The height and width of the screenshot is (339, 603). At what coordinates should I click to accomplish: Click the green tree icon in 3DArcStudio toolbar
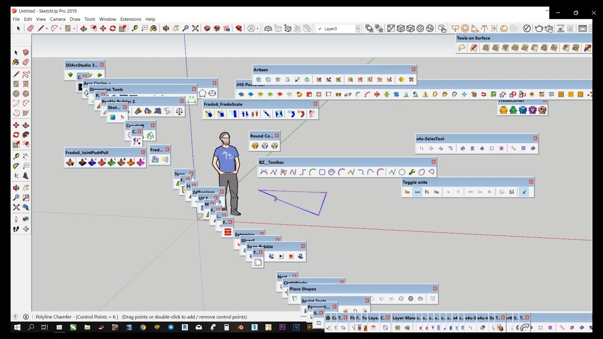(x=70, y=75)
